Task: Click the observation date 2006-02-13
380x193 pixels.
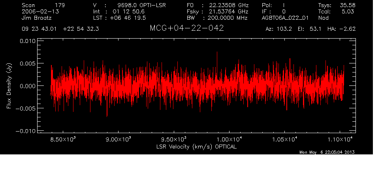Action: (40, 11)
